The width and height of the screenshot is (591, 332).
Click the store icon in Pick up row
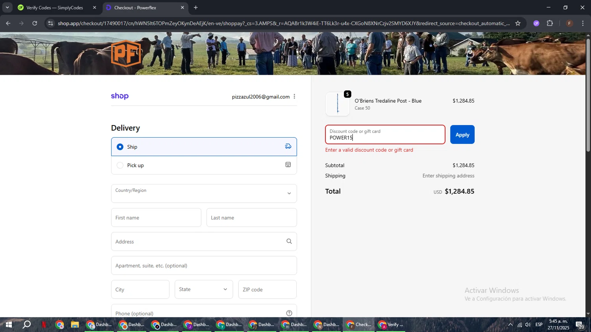288,165
